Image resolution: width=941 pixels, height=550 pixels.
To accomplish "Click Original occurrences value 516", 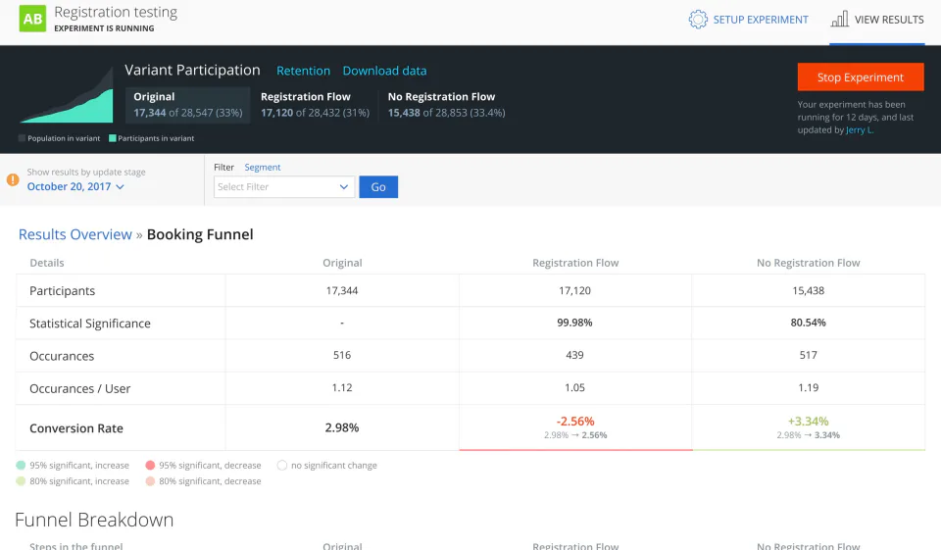I will pyautogui.click(x=342, y=356).
